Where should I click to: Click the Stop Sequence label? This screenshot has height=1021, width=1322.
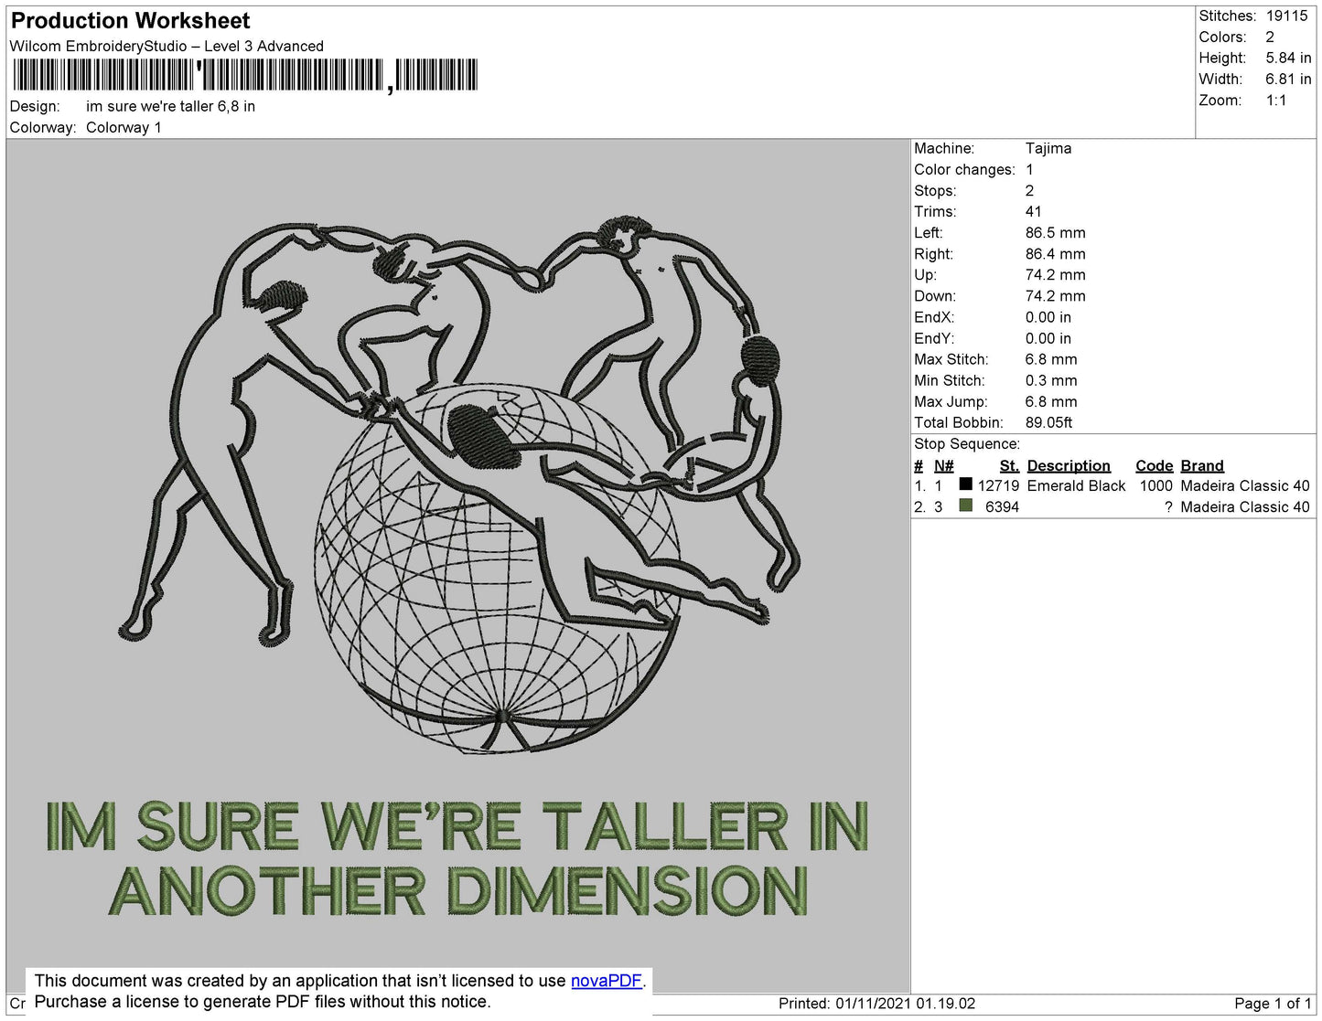click(x=967, y=443)
